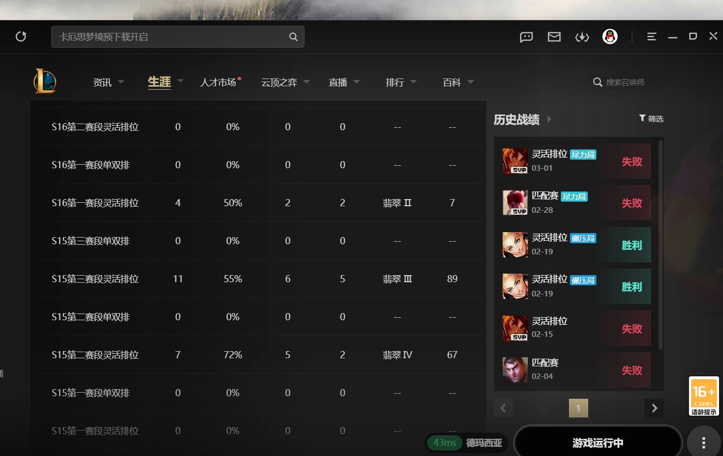
Task: Go to previous match history page
Action: pos(503,408)
